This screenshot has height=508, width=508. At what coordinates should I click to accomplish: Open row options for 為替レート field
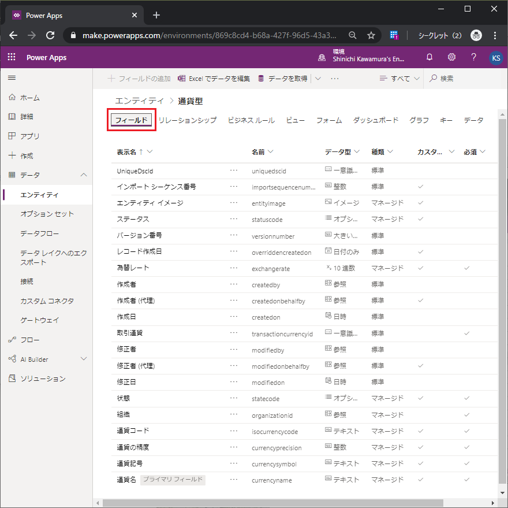(234, 268)
